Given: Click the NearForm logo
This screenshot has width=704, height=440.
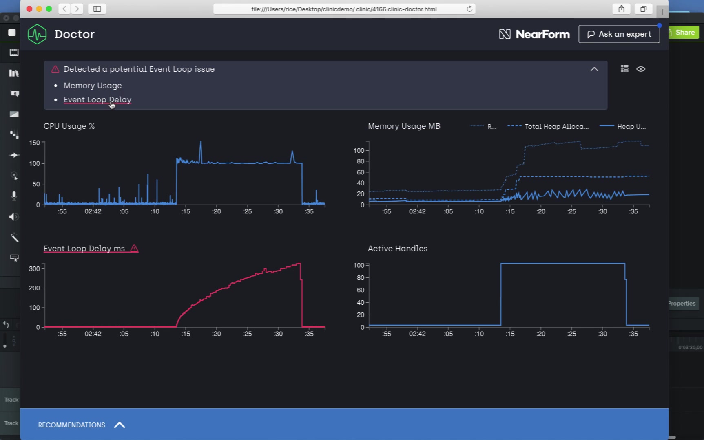Looking at the screenshot, I should click(534, 34).
